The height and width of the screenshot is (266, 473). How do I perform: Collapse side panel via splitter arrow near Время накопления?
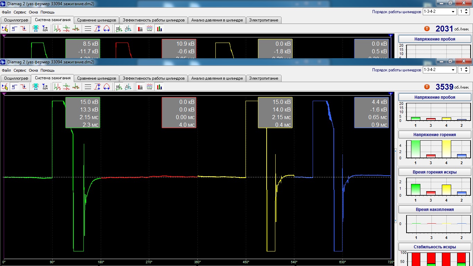click(x=396, y=220)
